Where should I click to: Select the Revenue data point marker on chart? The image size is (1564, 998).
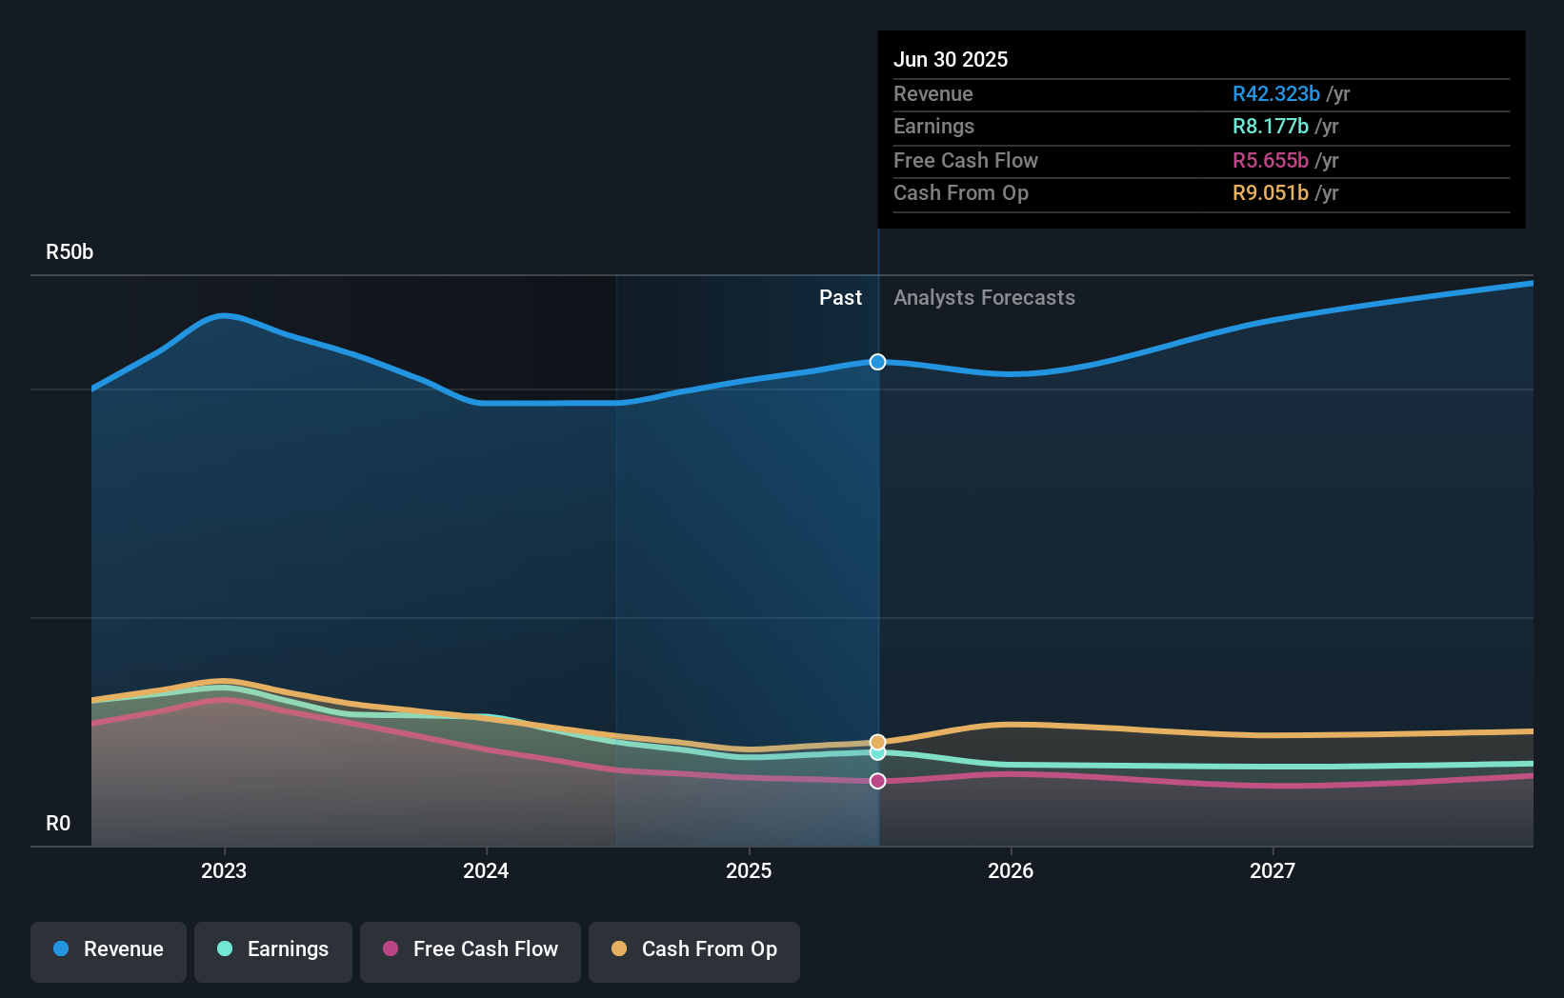point(877,362)
